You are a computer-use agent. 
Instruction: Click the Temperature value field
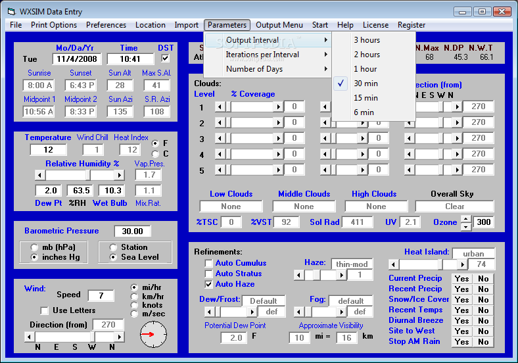[x=48, y=150]
